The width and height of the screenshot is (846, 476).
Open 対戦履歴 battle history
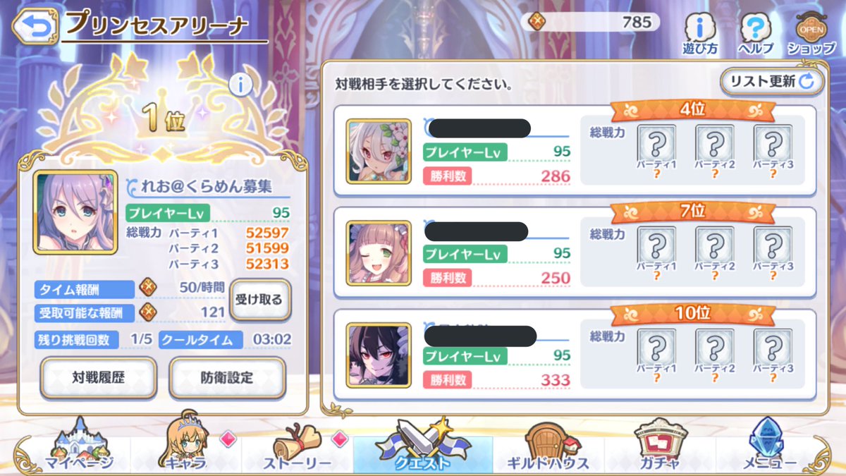click(x=98, y=377)
